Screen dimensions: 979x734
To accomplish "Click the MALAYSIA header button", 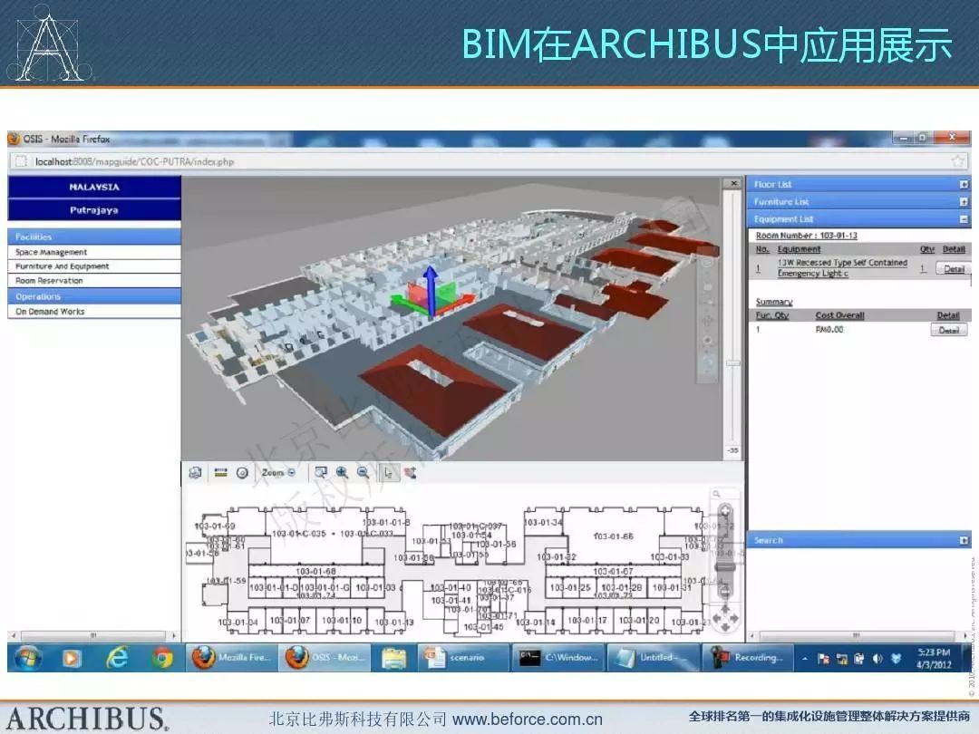I will [94, 187].
